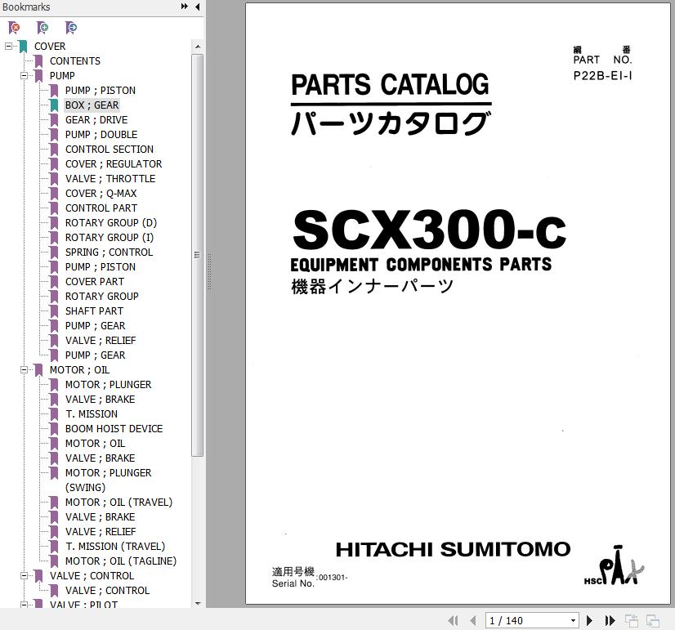Collapse the COVER bookmark tree
The width and height of the screenshot is (675, 630).
8,46
